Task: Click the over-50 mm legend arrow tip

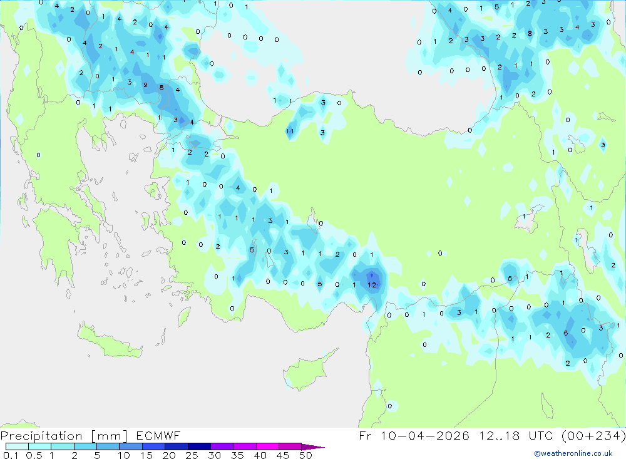Action: (313, 447)
